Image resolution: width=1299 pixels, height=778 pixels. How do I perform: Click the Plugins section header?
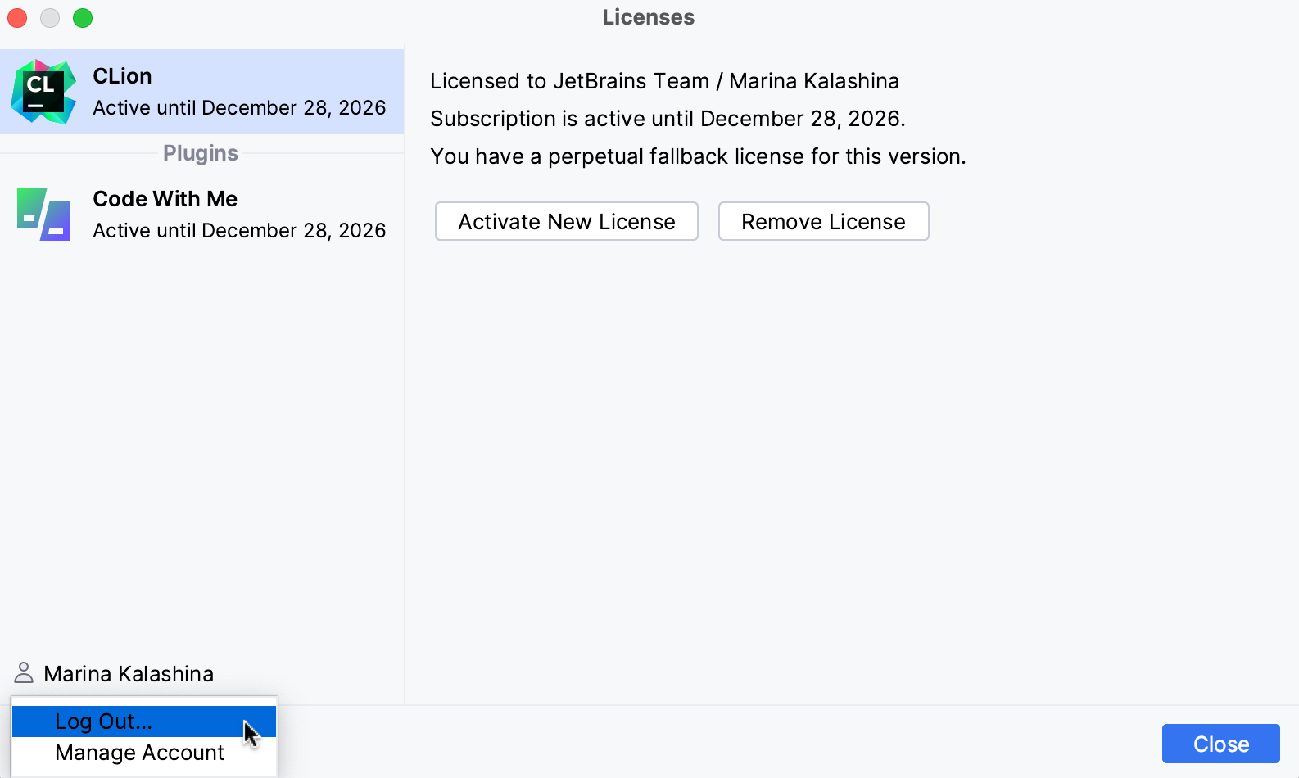[201, 153]
